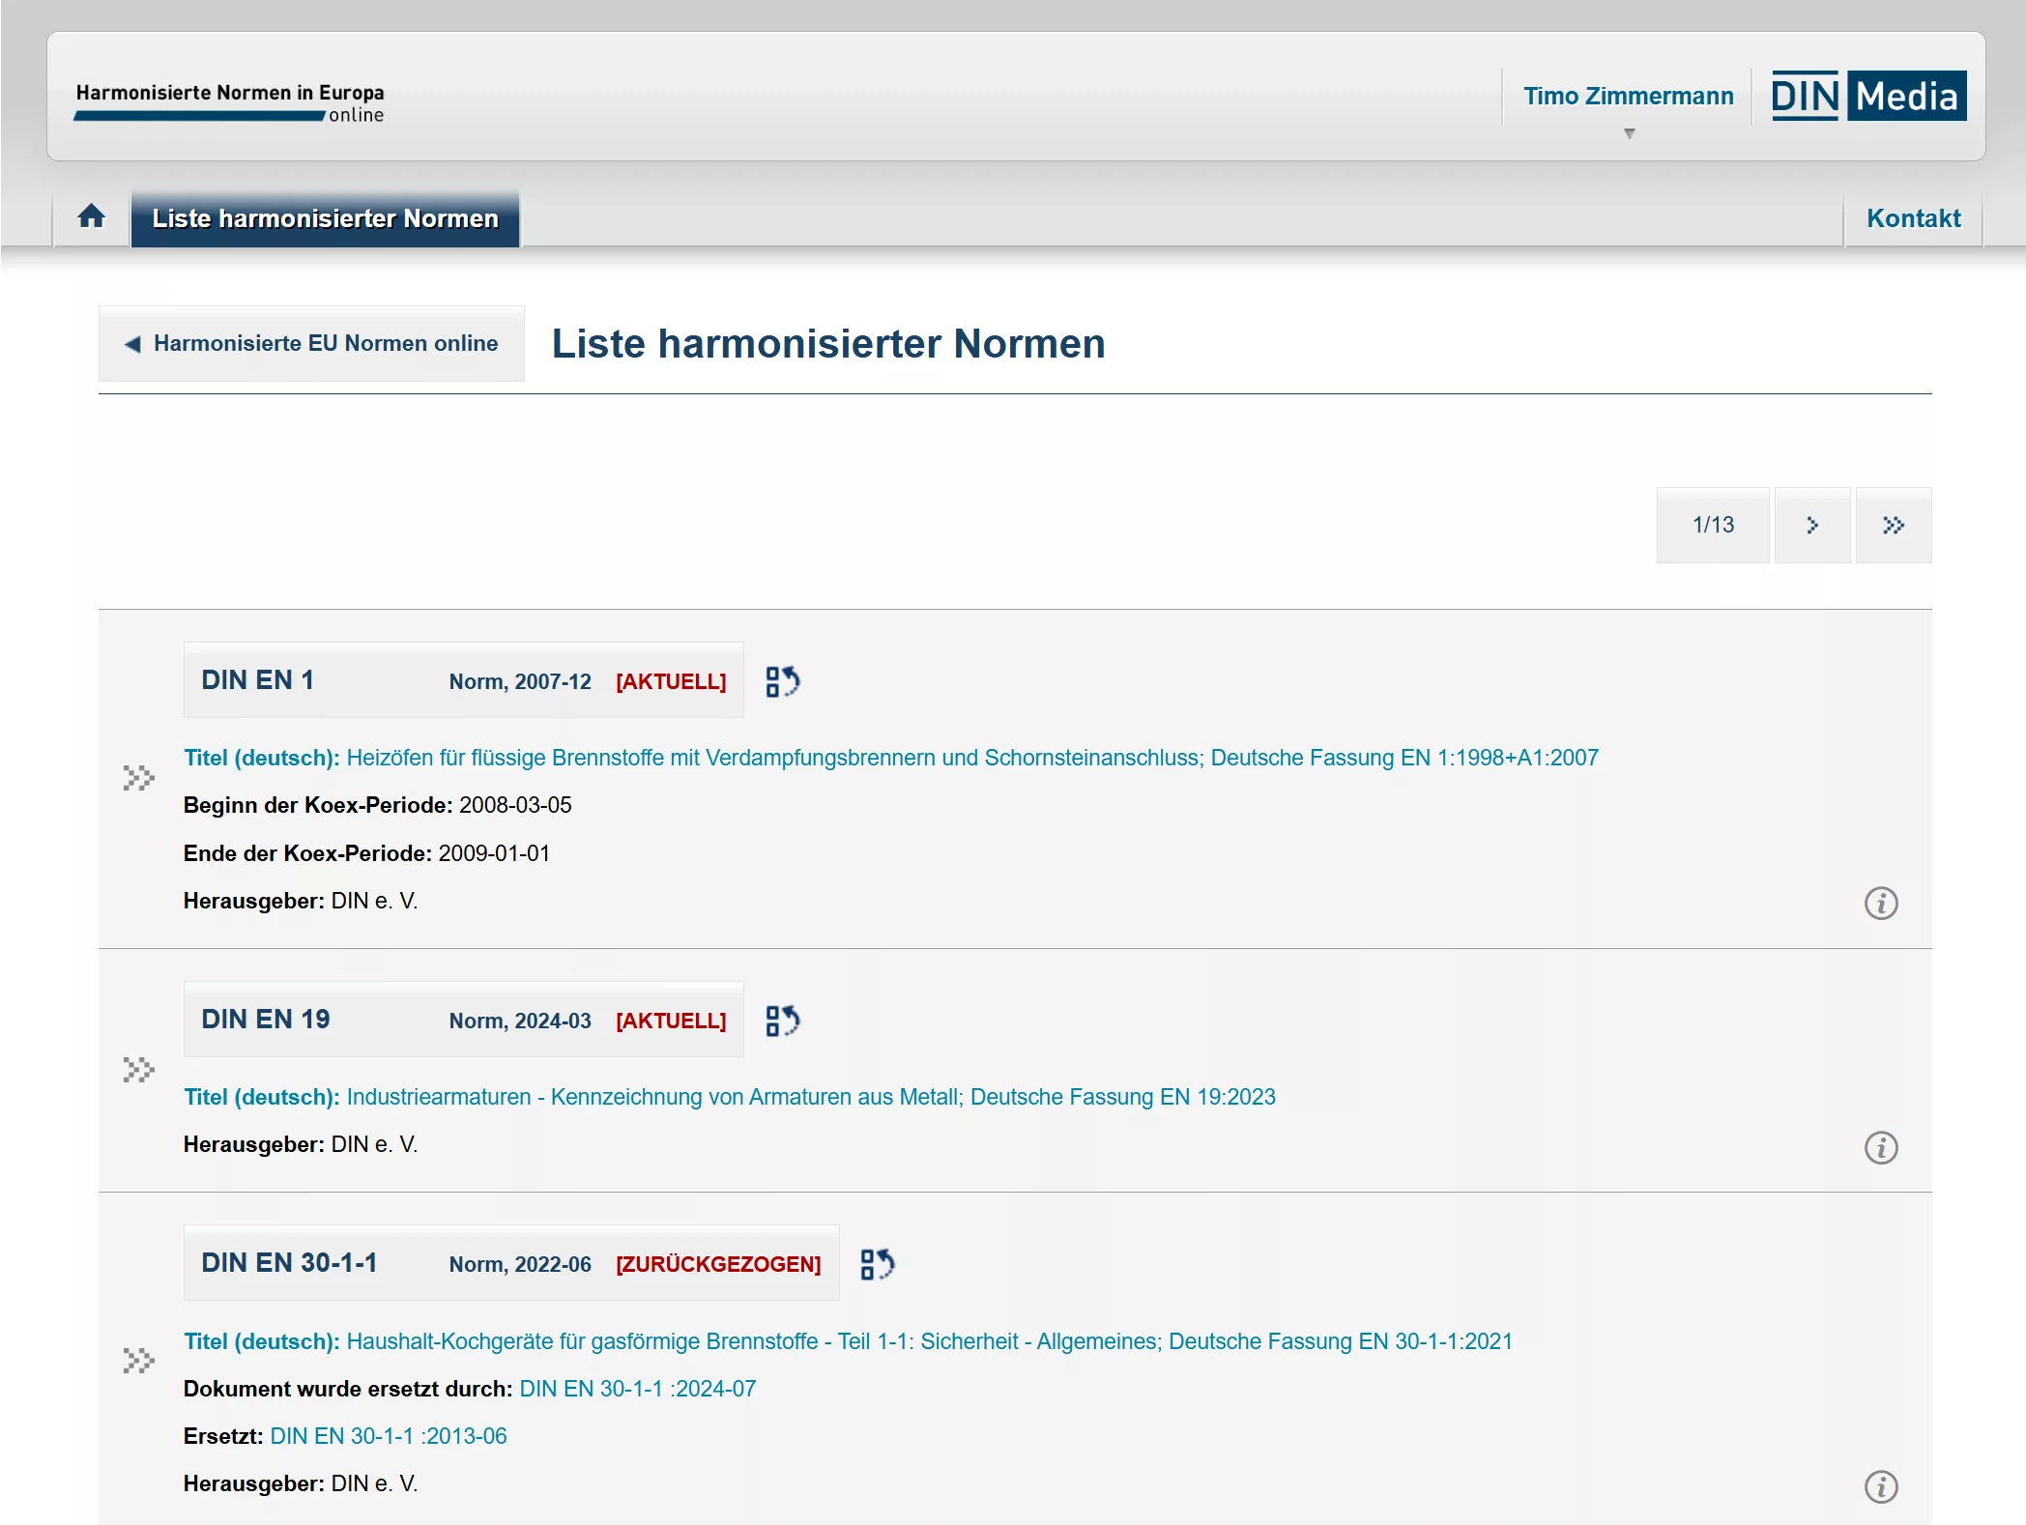Screen dimensions: 2026x1525
Task: Expand DIN EN 1 entry details arrows
Action: [138, 778]
